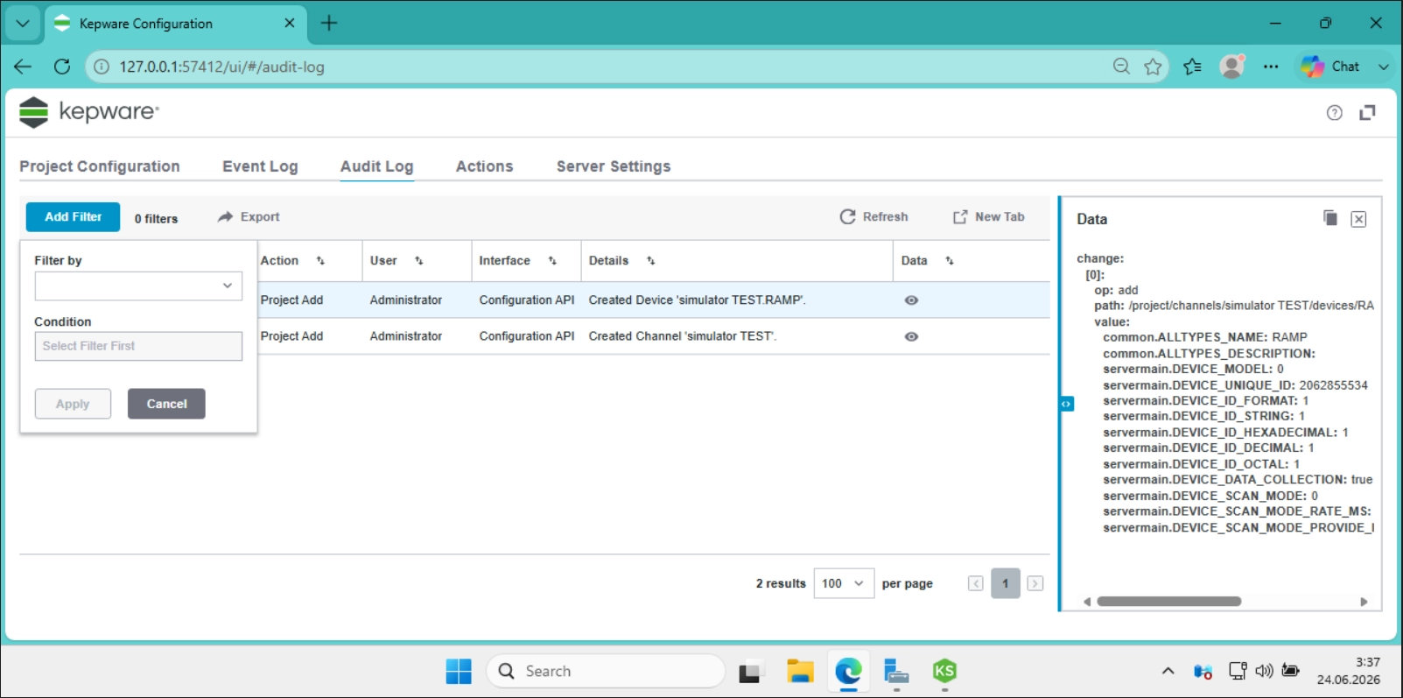Open the Server Settings tab
Screen dimensions: 1403x698
click(614, 166)
